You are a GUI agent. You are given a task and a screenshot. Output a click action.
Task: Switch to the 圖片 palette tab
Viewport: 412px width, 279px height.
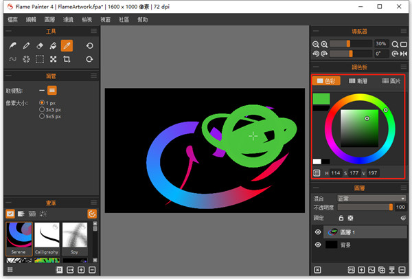click(x=390, y=81)
